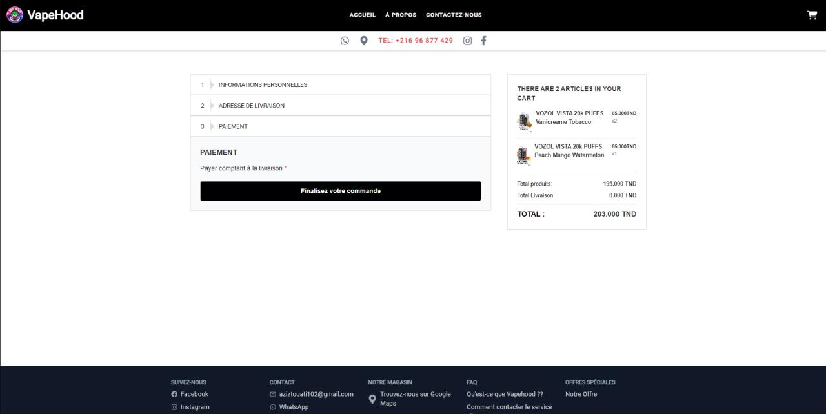Click the VapeHood logo in header
This screenshot has height=414, width=826.
tap(45, 15)
